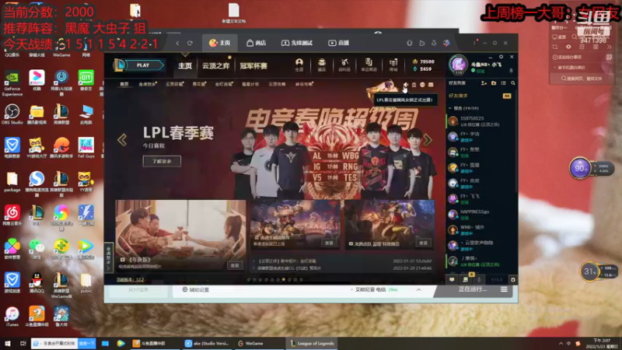Click the mail envelope icon
This screenshot has width=622, height=350.
click(431, 85)
